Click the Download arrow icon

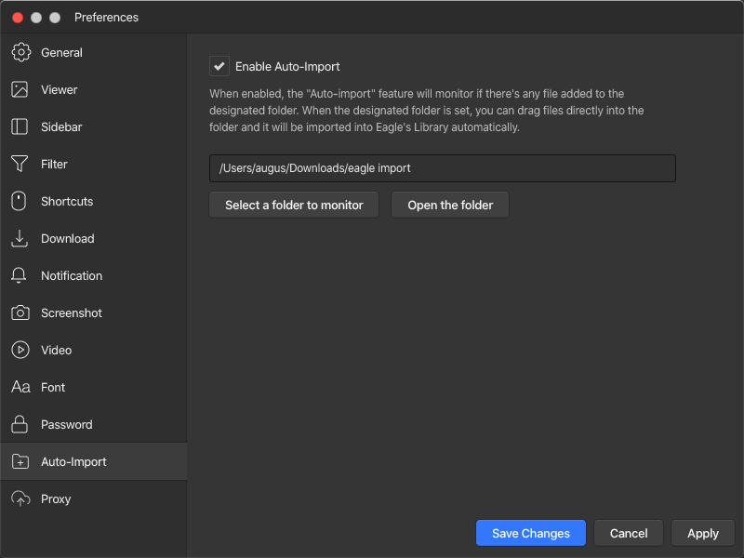[x=20, y=238]
